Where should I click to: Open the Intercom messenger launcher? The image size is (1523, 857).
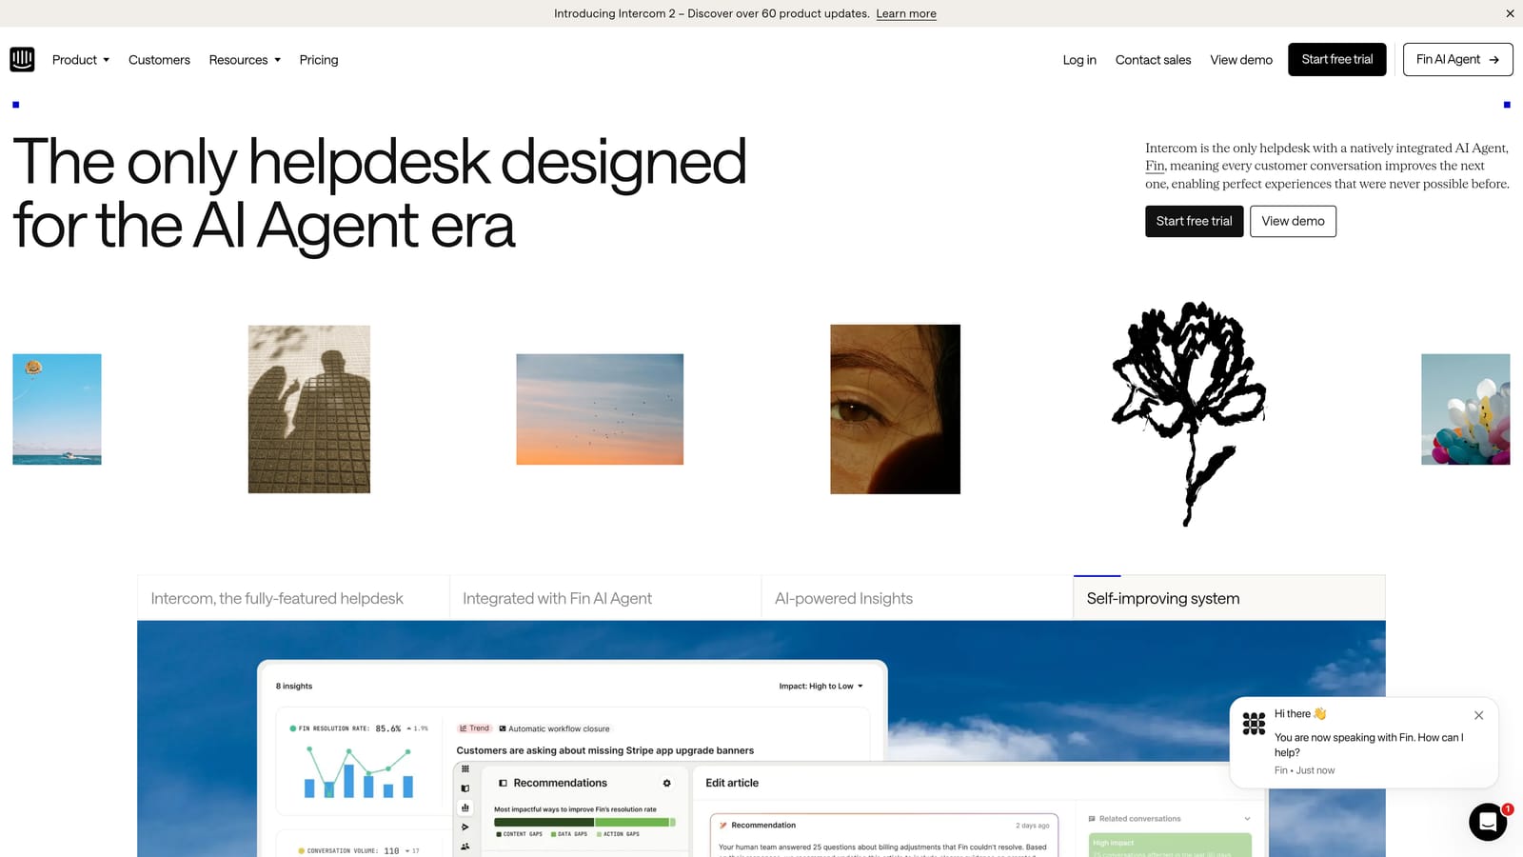point(1488,822)
